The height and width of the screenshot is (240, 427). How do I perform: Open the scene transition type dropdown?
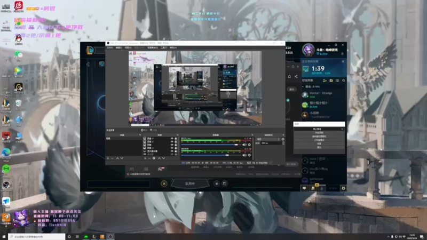268,139
